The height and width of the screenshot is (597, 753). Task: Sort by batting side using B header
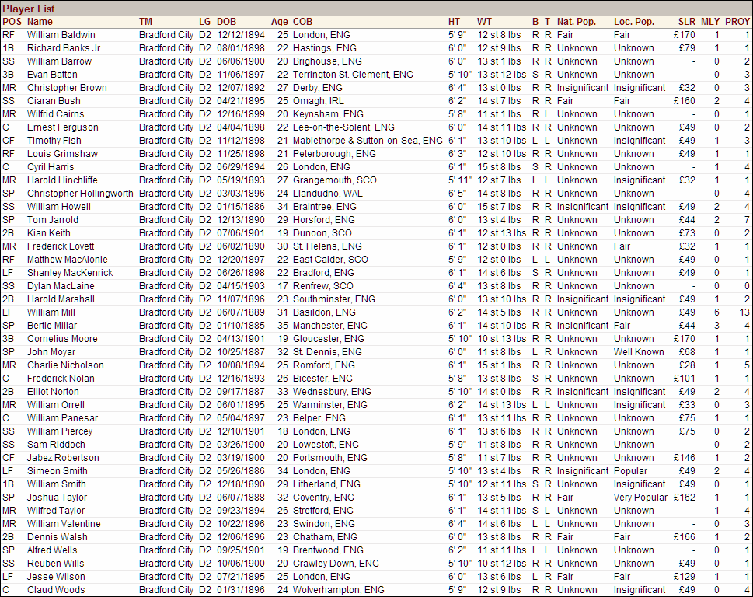[x=535, y=22]
